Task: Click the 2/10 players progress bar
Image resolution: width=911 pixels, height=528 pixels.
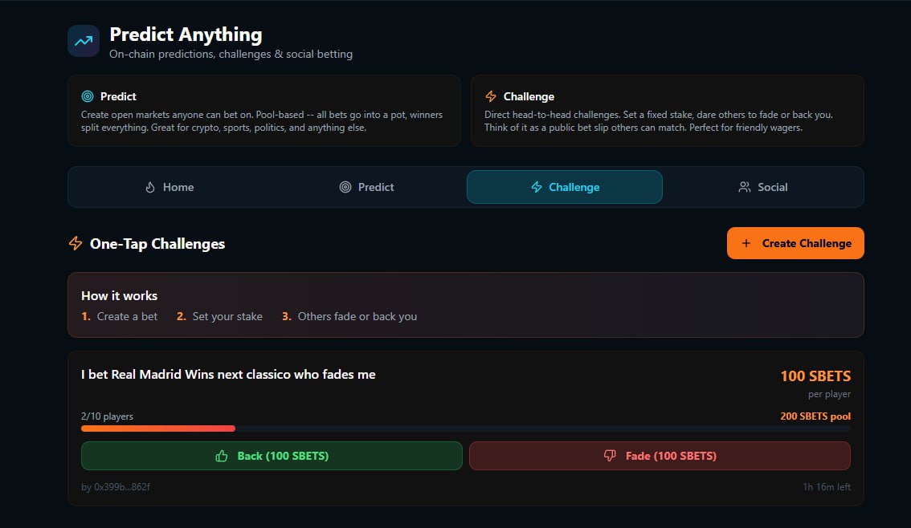Action: click(x=466, y=428)
